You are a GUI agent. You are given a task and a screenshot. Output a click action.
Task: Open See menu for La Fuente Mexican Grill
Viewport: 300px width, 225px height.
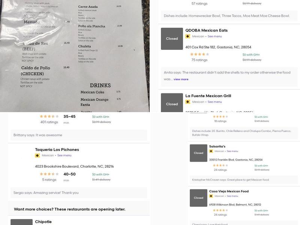tap(214, 102)
